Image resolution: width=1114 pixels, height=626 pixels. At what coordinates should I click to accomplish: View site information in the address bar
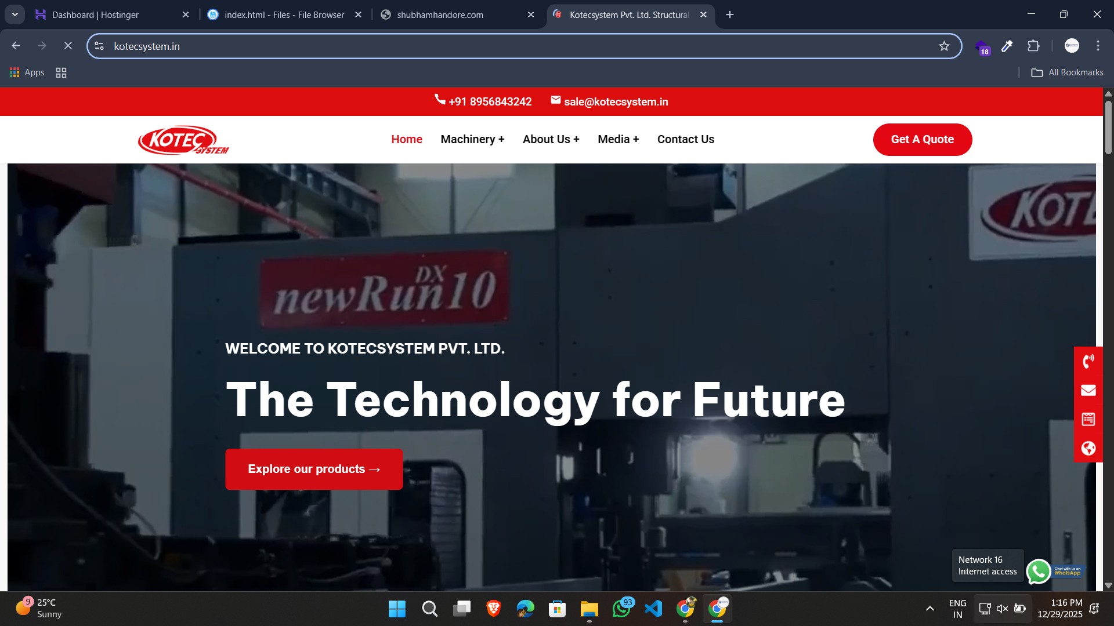point(99,46)
